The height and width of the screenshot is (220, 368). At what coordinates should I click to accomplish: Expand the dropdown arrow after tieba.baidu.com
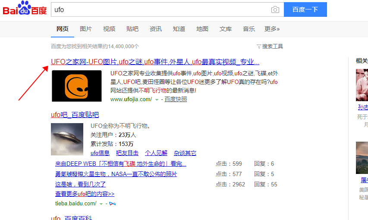click(x=101, y=203)
